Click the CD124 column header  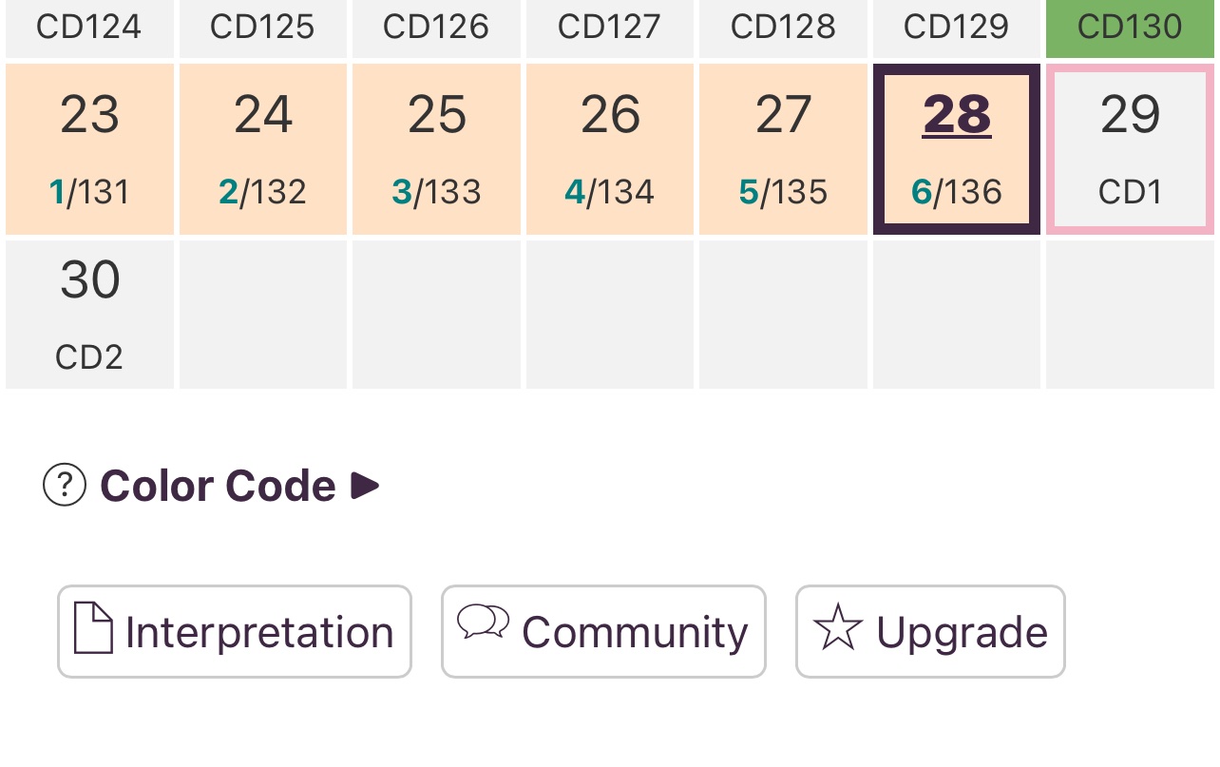90,27
